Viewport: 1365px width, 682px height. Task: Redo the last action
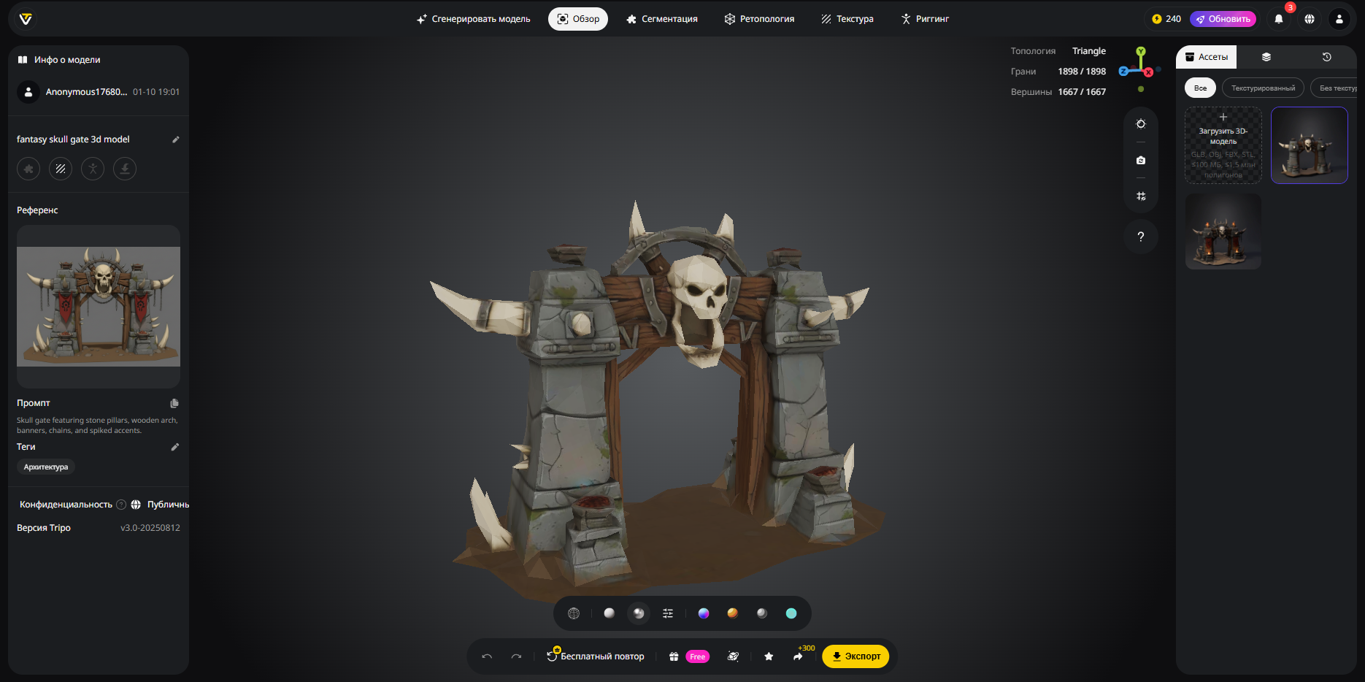516,656
